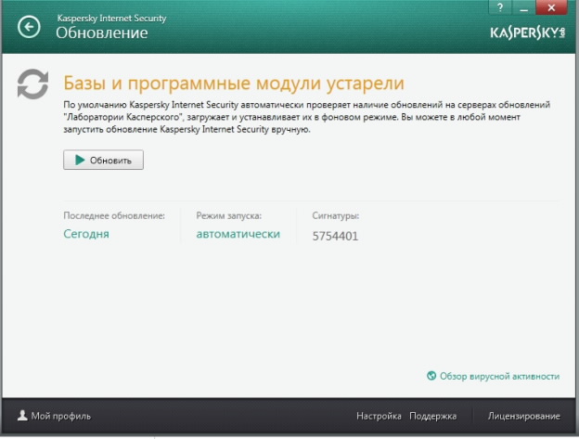Open Лицензирование licensing section
Screen dimensions: 579x439
point(524,416)
